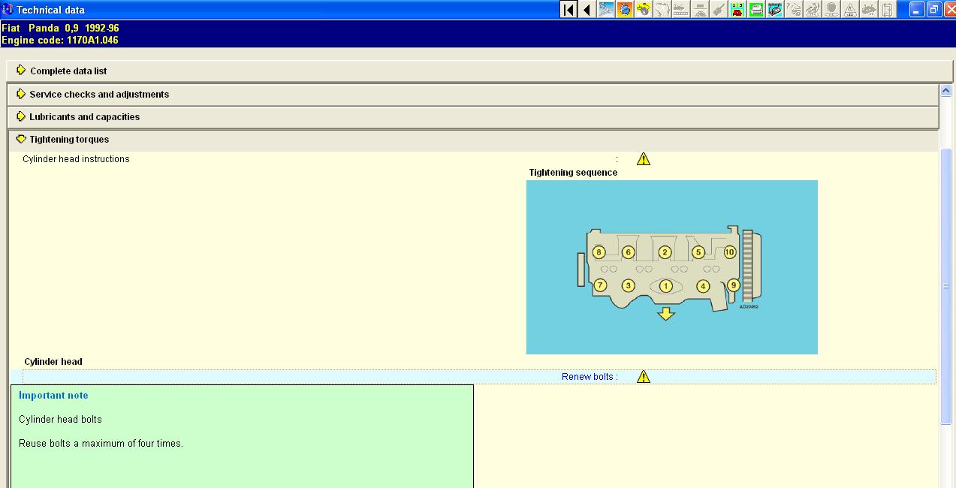
Task: Open the red car with numbers icon
Action: point(737,9)
